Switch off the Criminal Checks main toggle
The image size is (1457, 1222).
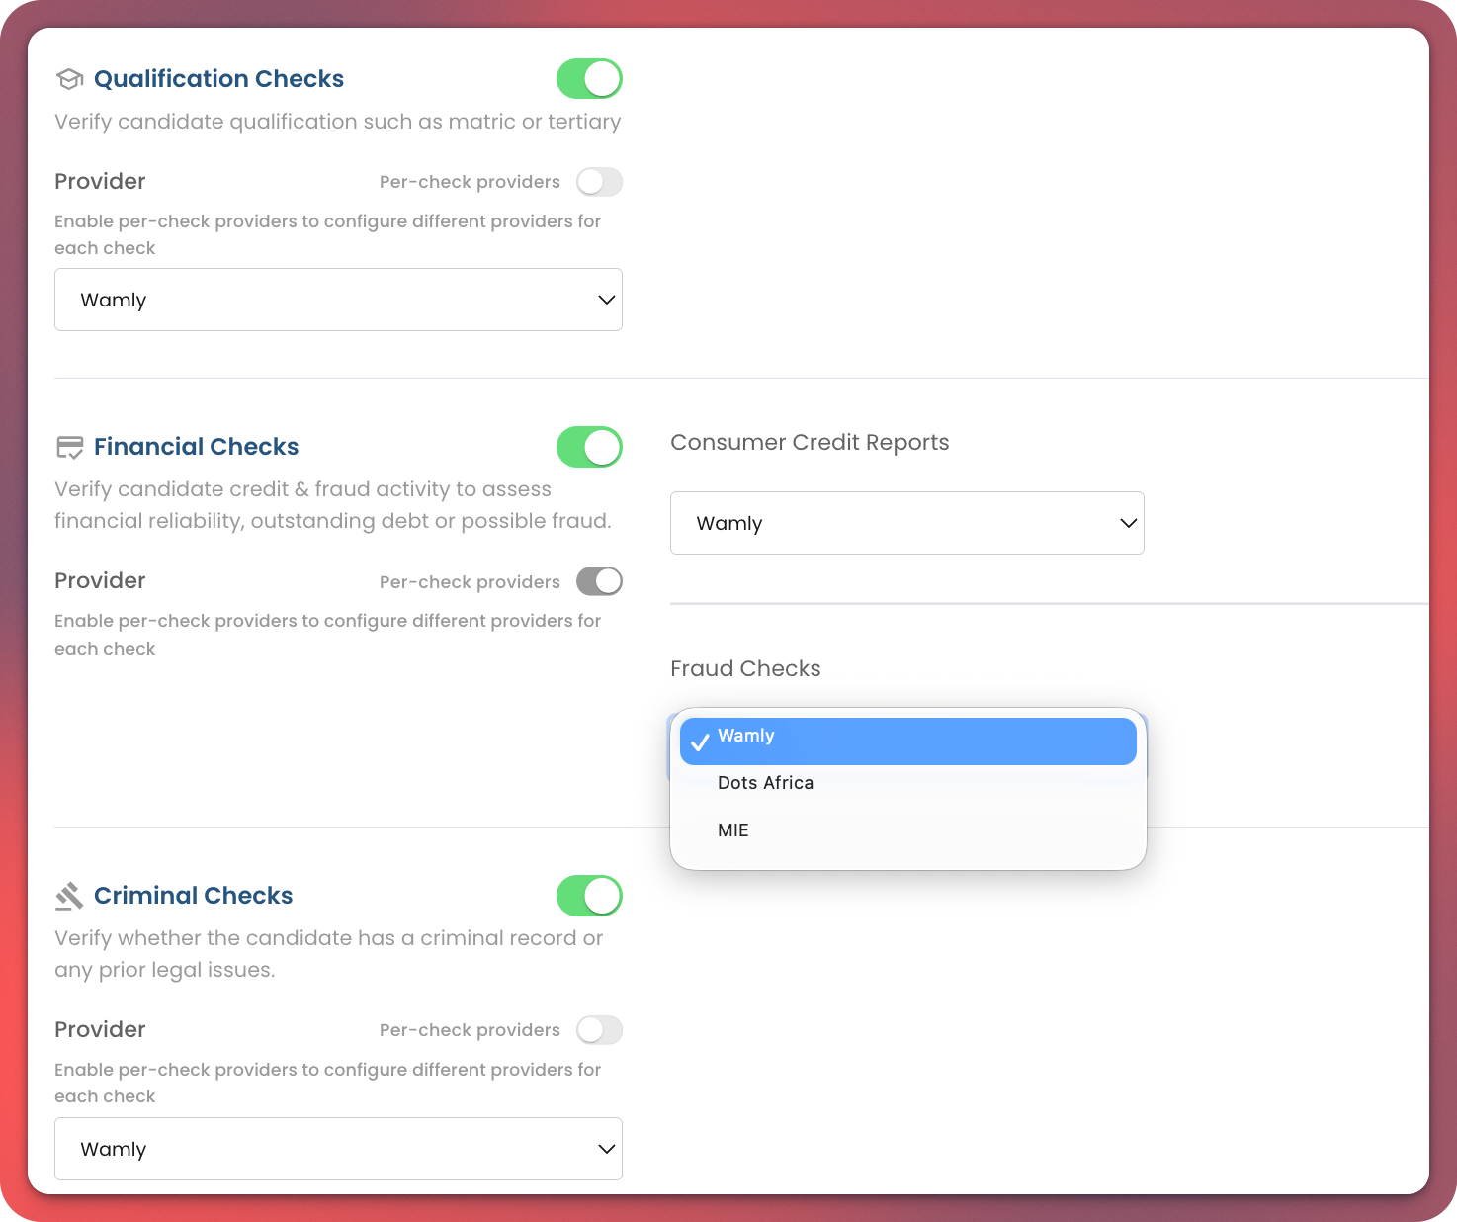coord(589,896)
